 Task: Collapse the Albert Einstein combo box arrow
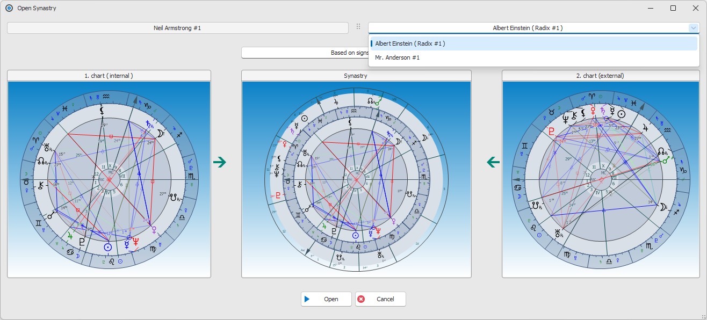(x=692, y=28)
